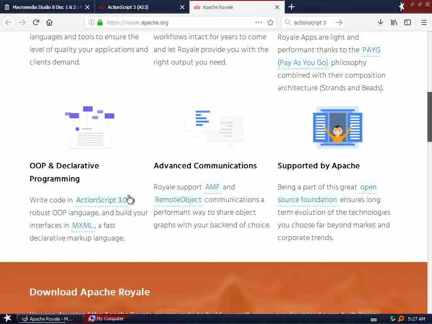Click the 5:27 AM taskbar clock
432x324 pixels.
pos(416,319)
